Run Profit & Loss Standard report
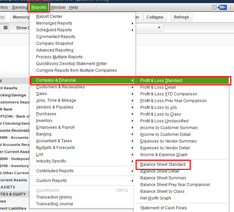Screen dimensions: 234x212 point(181,81)
